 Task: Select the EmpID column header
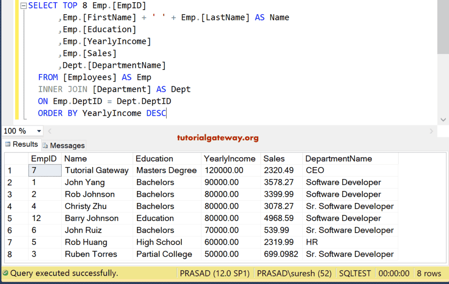click(44, 159)
